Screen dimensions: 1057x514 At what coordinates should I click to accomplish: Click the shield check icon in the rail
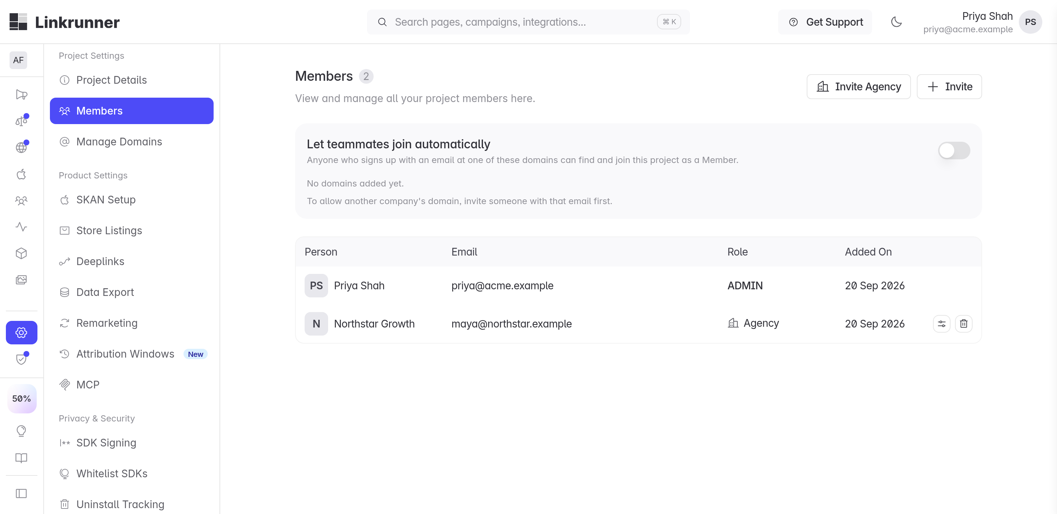point(21,359)
